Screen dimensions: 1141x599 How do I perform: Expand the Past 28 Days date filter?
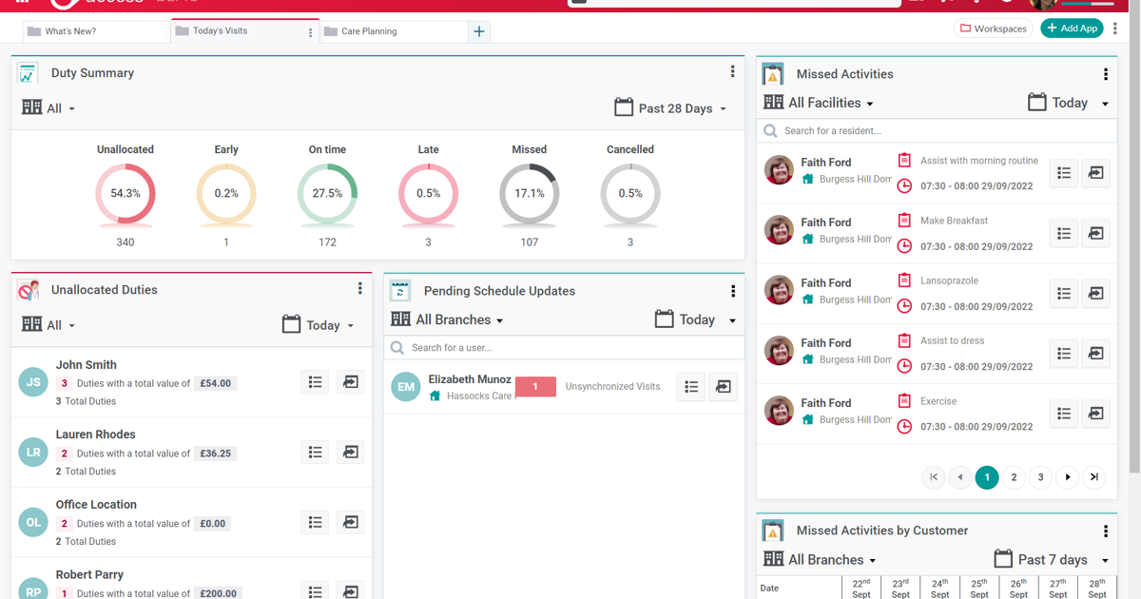pyautogui.click(x=671, y=108)
